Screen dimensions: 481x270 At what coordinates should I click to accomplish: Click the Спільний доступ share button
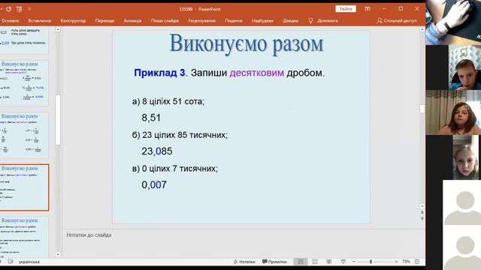(397, 21)
